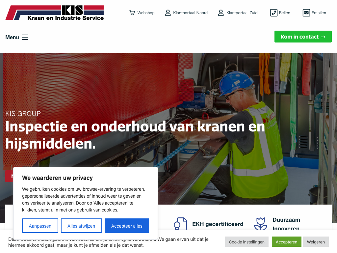
Task: Click the KIS Kraan en Industrie Service logo
Action: pos(55,13)
